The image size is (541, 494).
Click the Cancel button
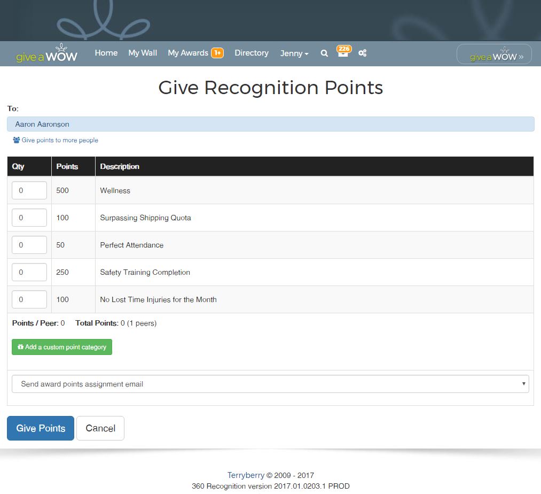100,428
